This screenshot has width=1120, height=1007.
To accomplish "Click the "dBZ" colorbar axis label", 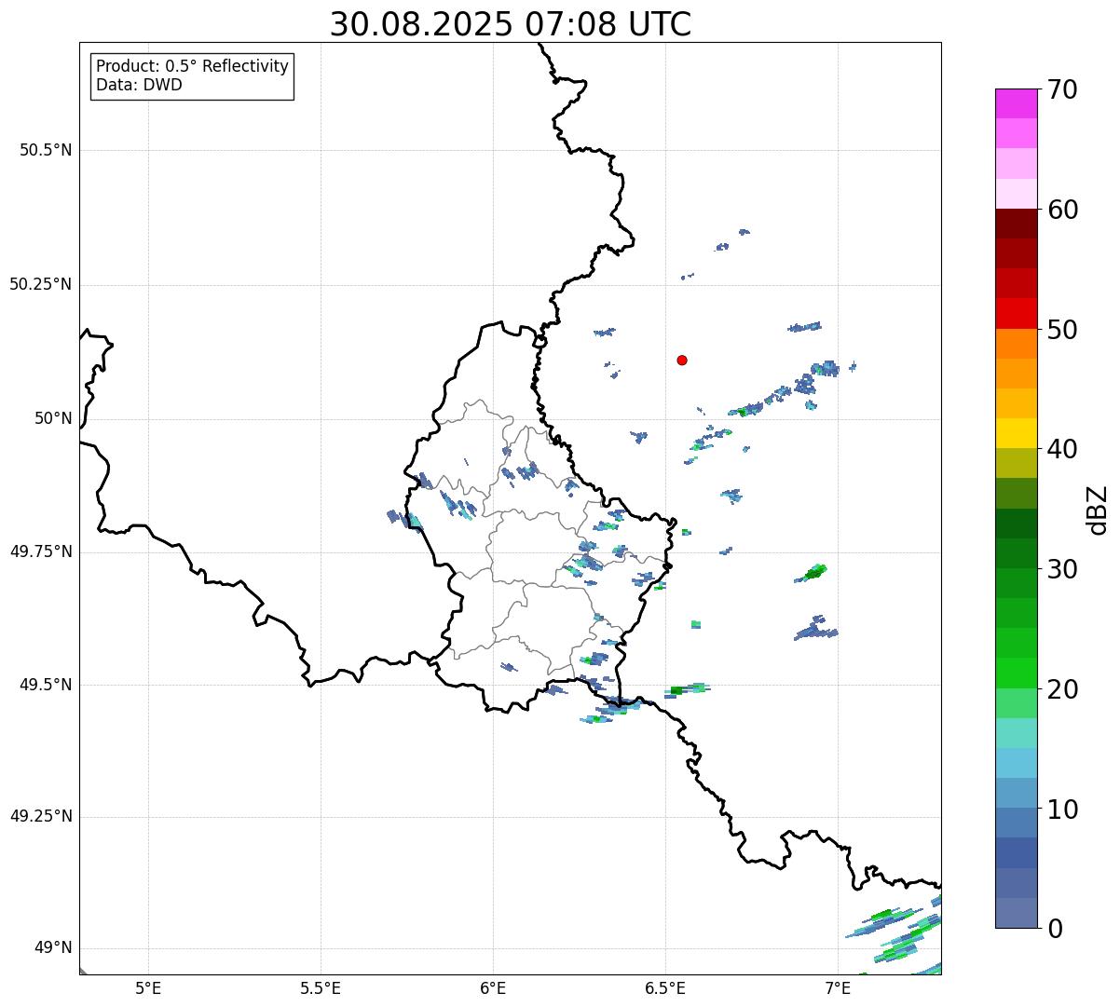I will point(1098,509).
